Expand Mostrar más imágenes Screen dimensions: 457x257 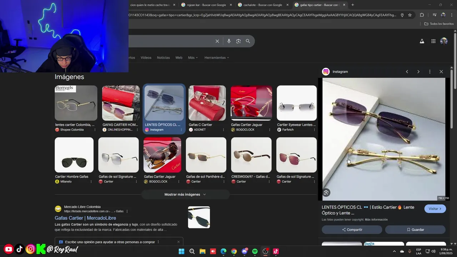[185, 195]
